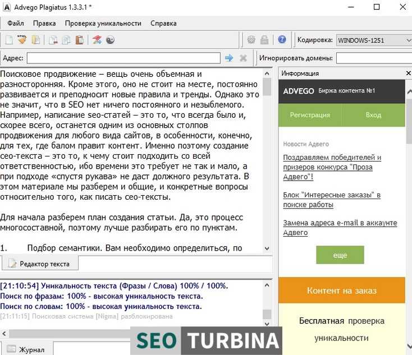Click the open file icon
The image size is (412, 355).
click(36, 40)
